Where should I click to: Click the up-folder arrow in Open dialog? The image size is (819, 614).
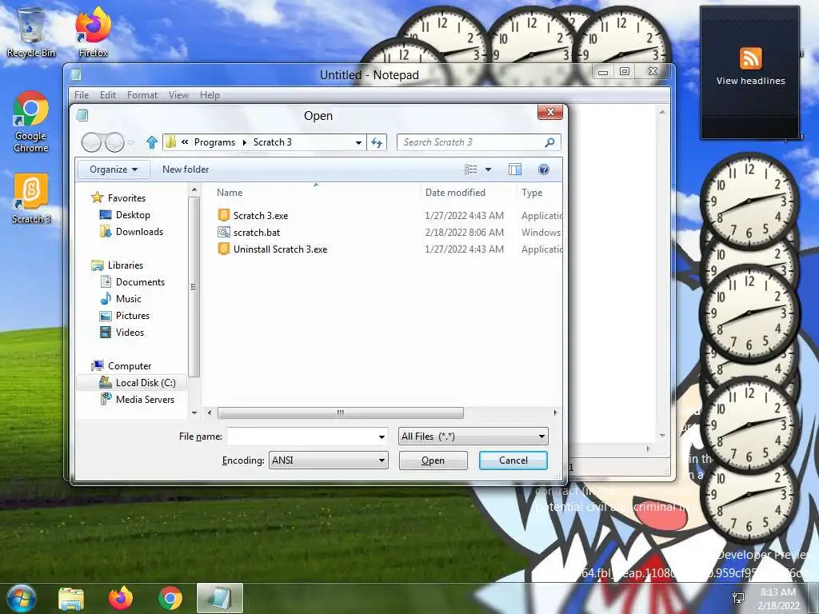coord(151,142)
